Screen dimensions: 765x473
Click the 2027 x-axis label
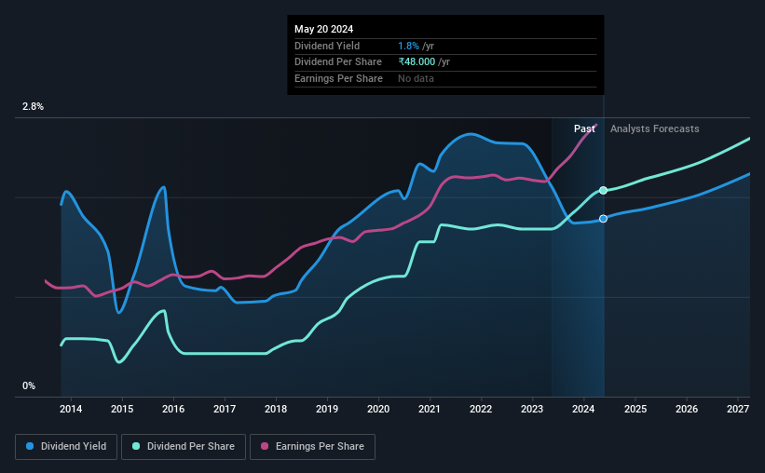(738, 409)
